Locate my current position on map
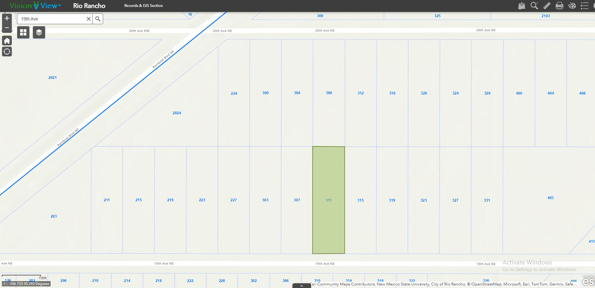 point(7,52)
